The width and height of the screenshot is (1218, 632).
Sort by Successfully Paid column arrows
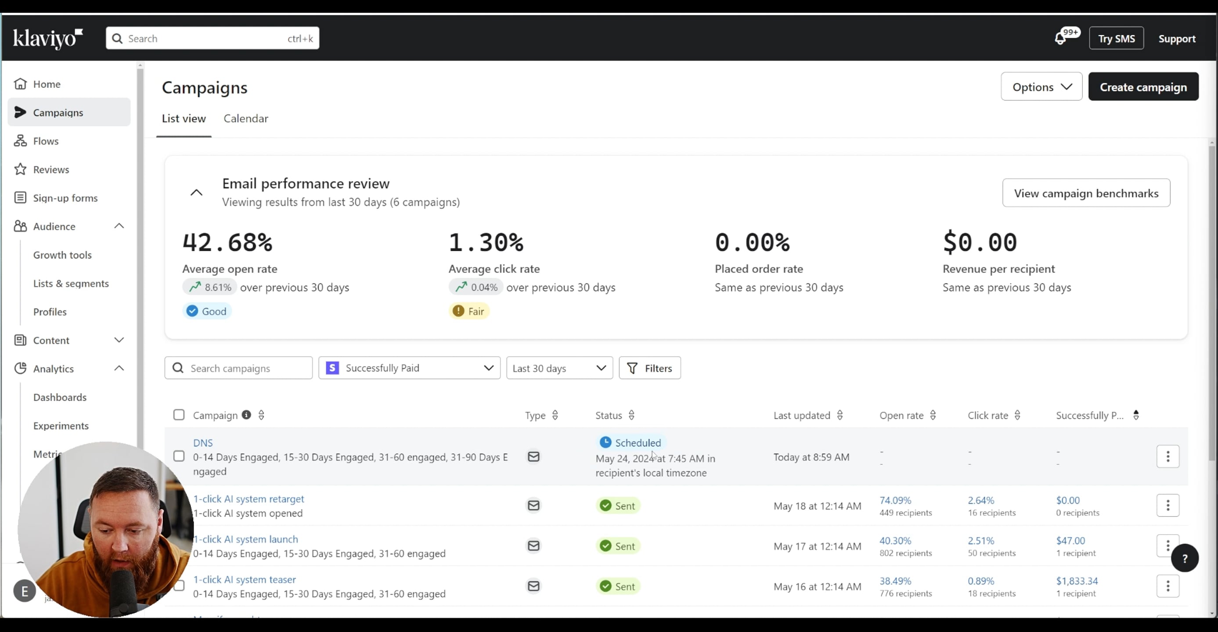pyautogui.click(x=1136, y=415)
